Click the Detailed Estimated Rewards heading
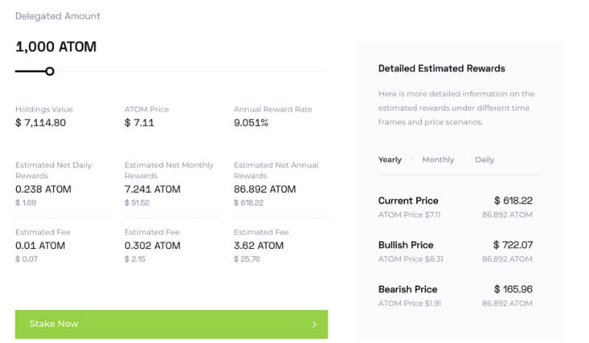Image resolution: width=589 pixels, height=343 pixels. click(441, 68)
